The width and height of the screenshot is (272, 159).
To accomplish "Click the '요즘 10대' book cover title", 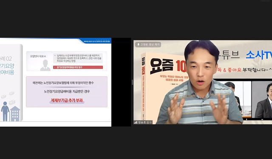I will coord(168,66).
